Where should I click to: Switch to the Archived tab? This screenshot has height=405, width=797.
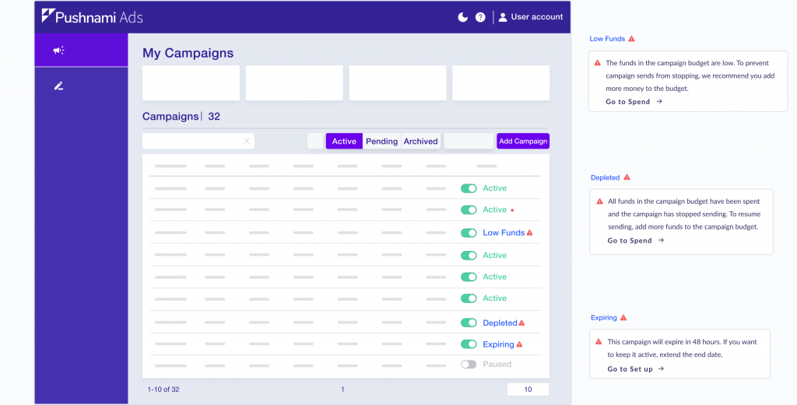click(420, 141)
